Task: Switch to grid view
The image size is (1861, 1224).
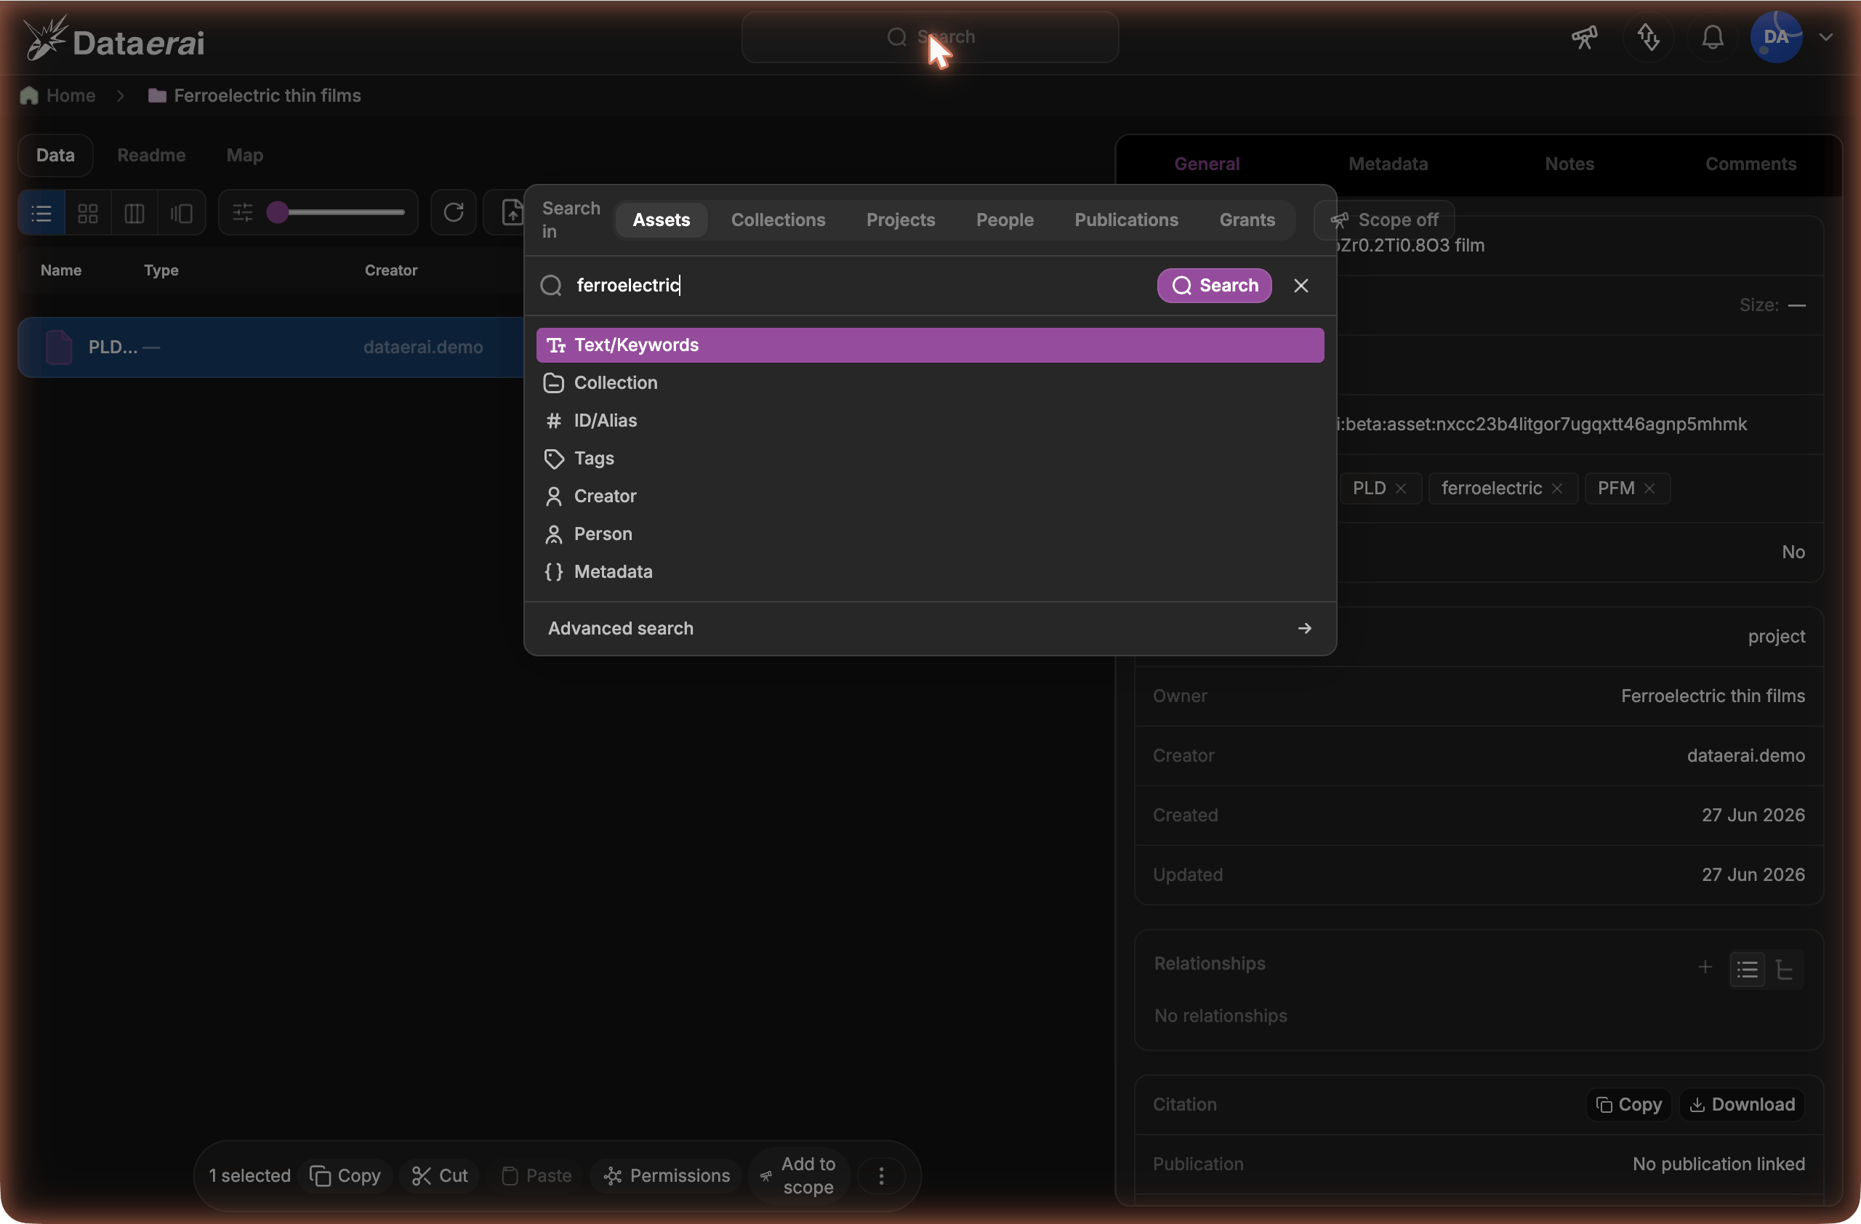Action: pos(87,212)
